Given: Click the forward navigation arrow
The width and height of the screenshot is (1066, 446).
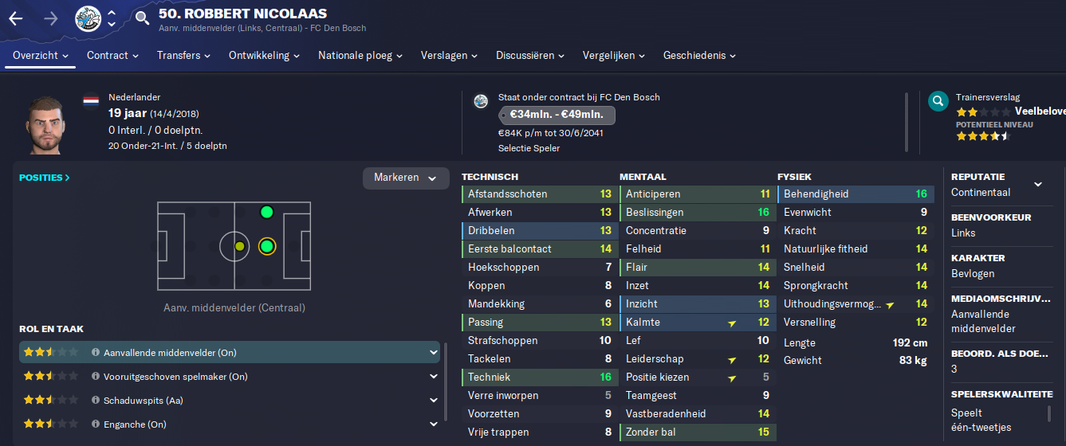Looking at the screenshot, I should (50, 18).
